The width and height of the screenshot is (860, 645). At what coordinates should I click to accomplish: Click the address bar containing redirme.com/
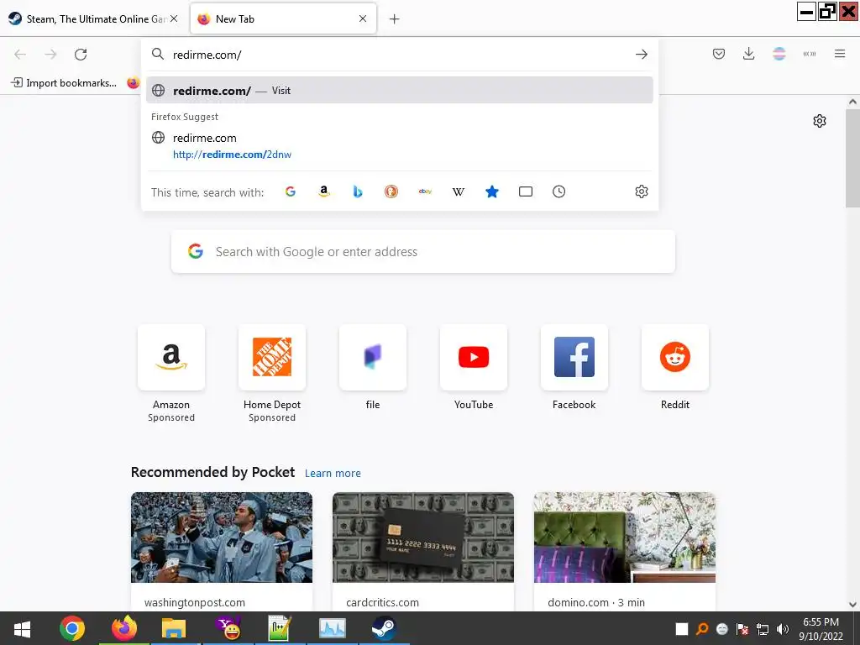[x=399, y=55]
